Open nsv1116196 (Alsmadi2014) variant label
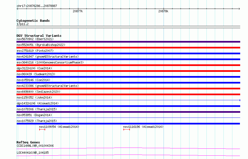 (143, 127)
